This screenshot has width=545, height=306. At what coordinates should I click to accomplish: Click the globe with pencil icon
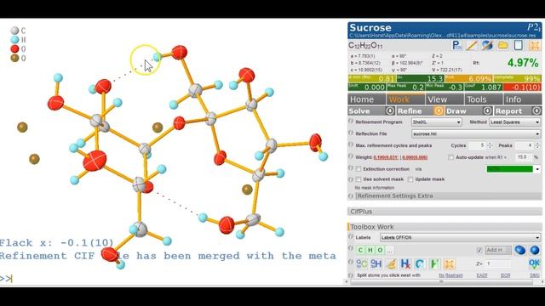[487, 45]
